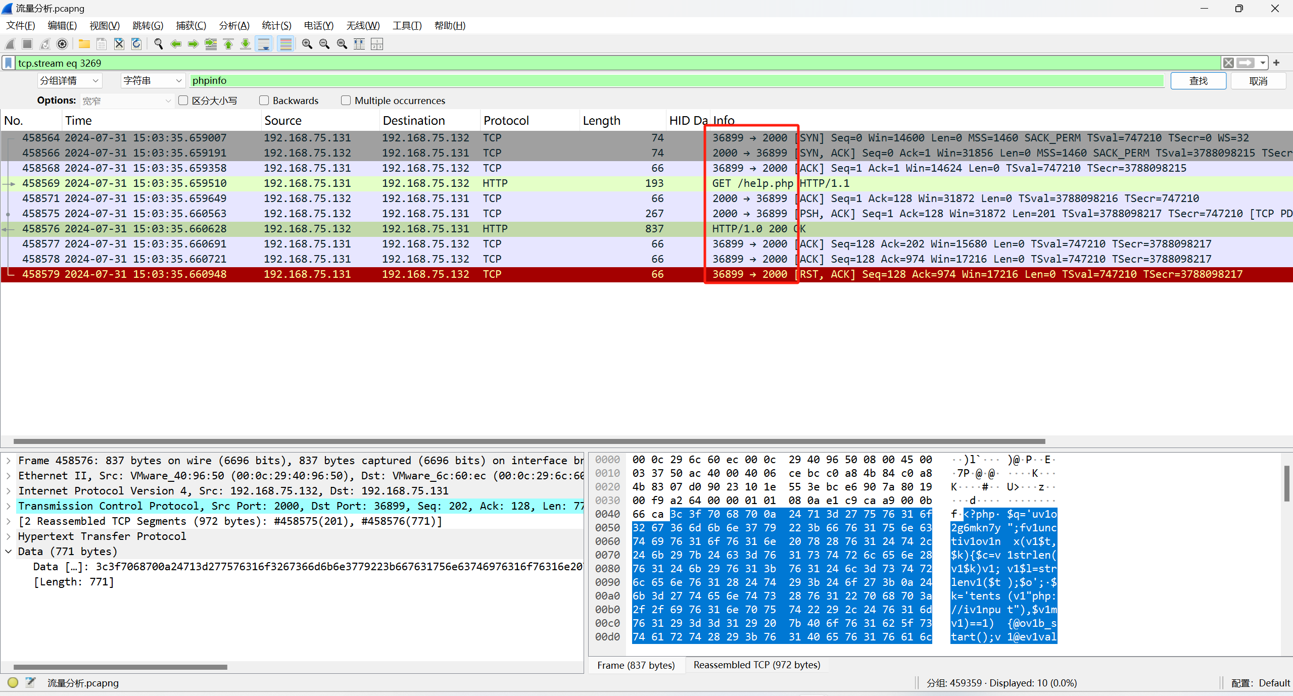1293x696 pixels.
Task: Zoom in on packet text
Action: [307, 44]
